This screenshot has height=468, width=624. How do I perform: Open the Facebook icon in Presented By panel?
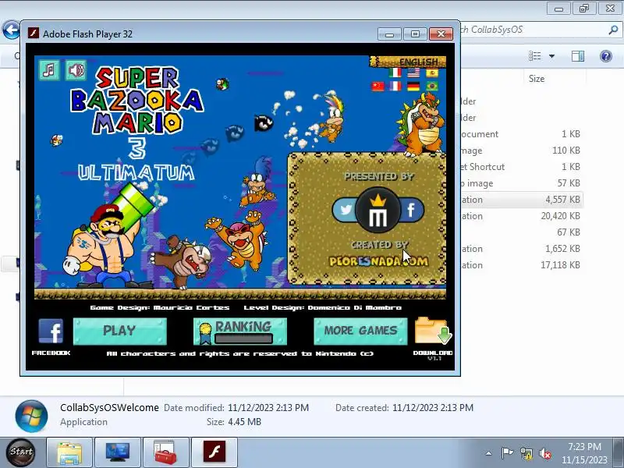pyautogui.click(x=412, y=209)
